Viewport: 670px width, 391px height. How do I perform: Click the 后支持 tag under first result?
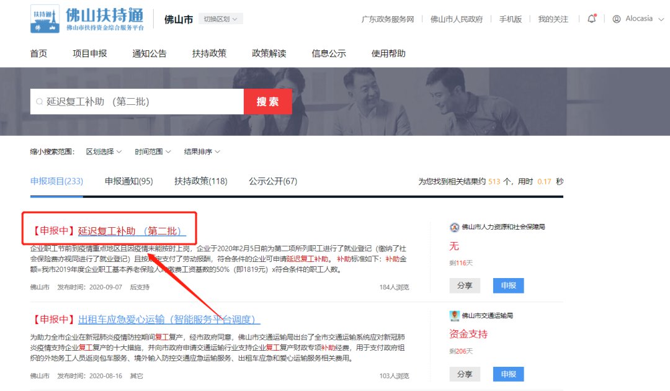(140, 287)
